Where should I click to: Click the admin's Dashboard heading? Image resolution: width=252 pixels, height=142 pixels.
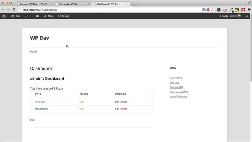[47, 78]
